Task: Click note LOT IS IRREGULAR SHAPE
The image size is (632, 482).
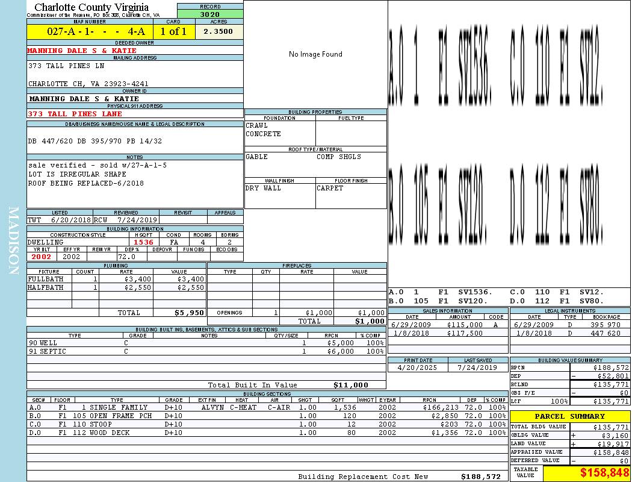Action: point(77,174)
